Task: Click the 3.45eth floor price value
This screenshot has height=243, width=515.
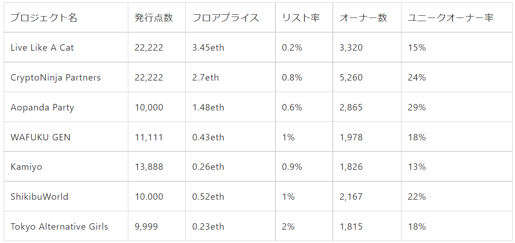Action: [208, 47]
